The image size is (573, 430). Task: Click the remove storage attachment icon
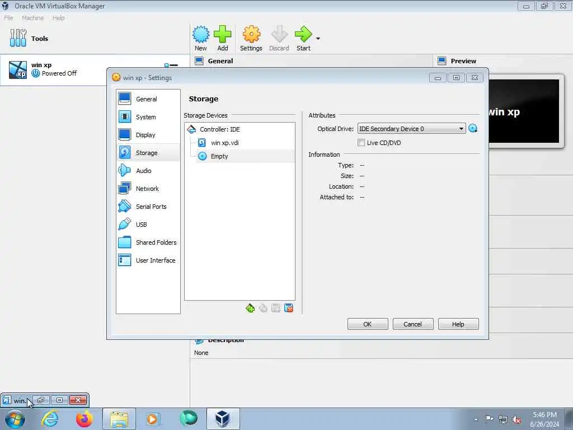coord(289,309)
